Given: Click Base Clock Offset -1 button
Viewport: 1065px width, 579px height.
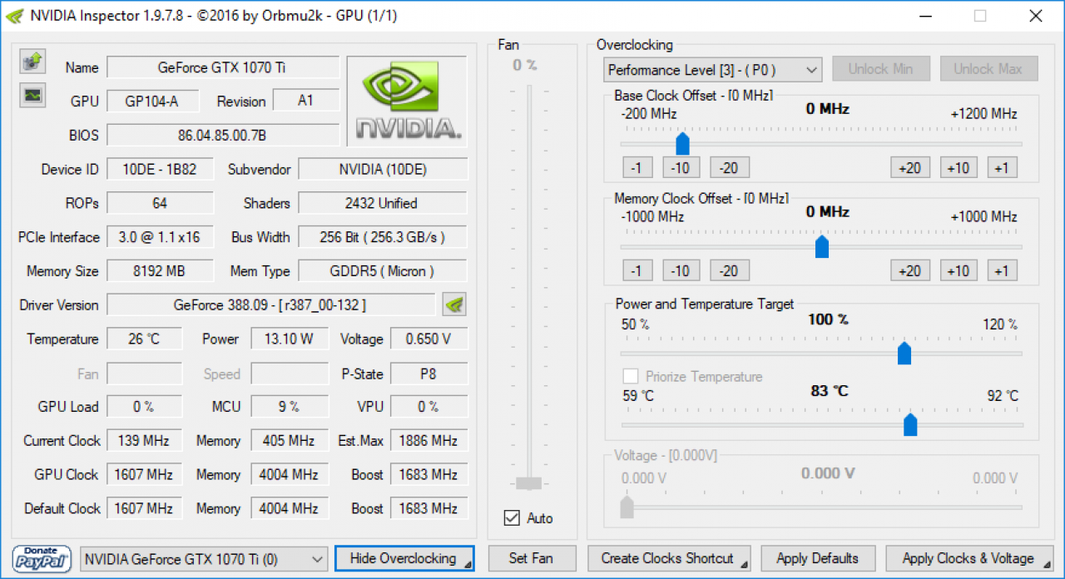Looking at the screenshot, I should tap(637, 167).
